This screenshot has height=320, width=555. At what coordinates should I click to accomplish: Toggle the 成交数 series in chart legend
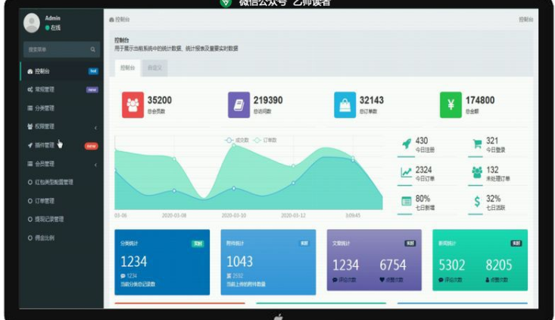click(x=237, y=140)
